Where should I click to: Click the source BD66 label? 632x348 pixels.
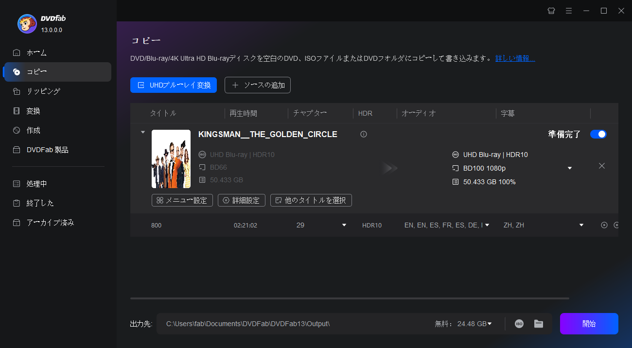pyautogui.click(x=218, y=167)
